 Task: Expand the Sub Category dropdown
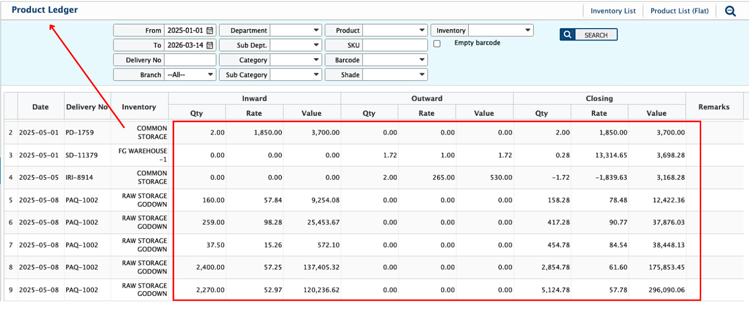pos(296,75)
